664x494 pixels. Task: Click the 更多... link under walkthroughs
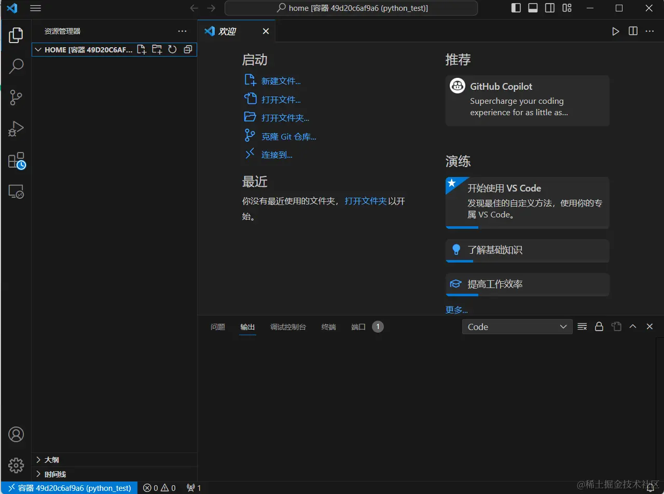[x=457, y=310]
